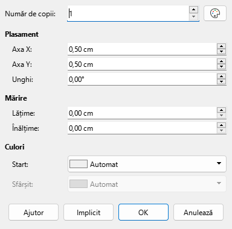This screenshot has width=232, height=229.
Task: Decrease Înălțime value with down arrow
Action: [x=222, y=131]
